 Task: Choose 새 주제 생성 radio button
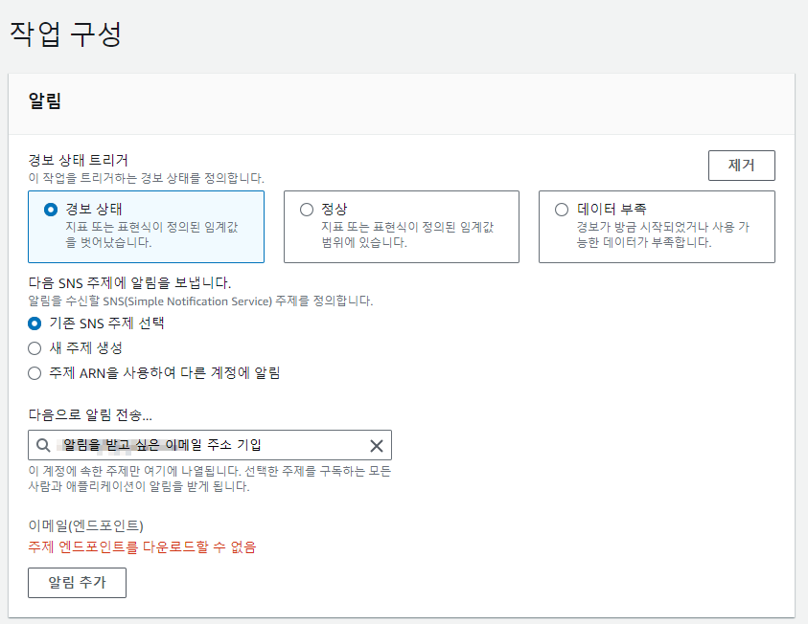[35, 348]
